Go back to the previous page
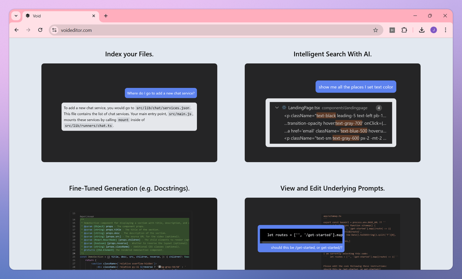The width and height of the screenshot is (462, 279). pyautogui.click(x=16, y=30)
